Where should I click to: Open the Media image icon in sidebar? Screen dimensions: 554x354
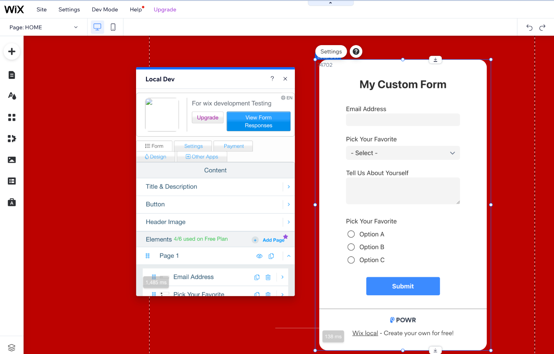coord(12,160)
